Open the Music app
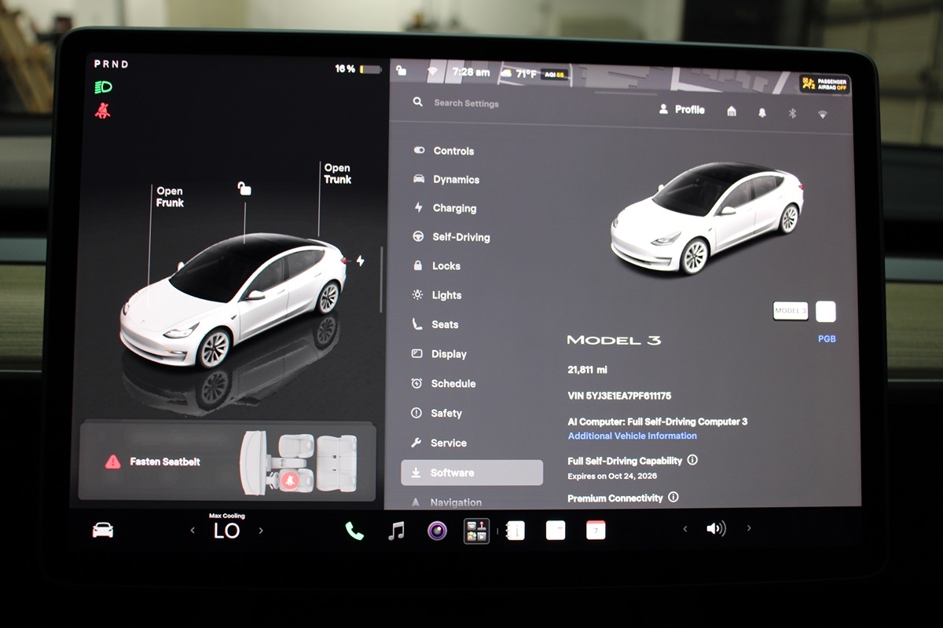This screenshot has height=628, width=943. 396,531
